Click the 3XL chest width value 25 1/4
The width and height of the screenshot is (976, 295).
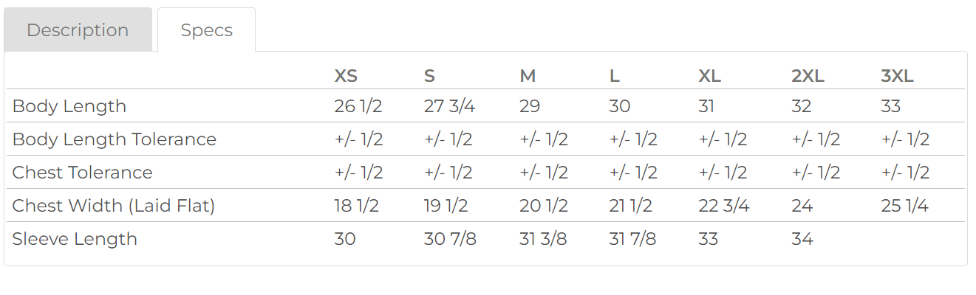click(904, 206)
